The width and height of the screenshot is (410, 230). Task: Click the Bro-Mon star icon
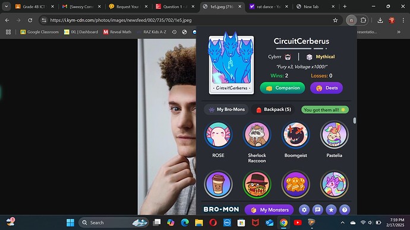(x=331, y=210)
